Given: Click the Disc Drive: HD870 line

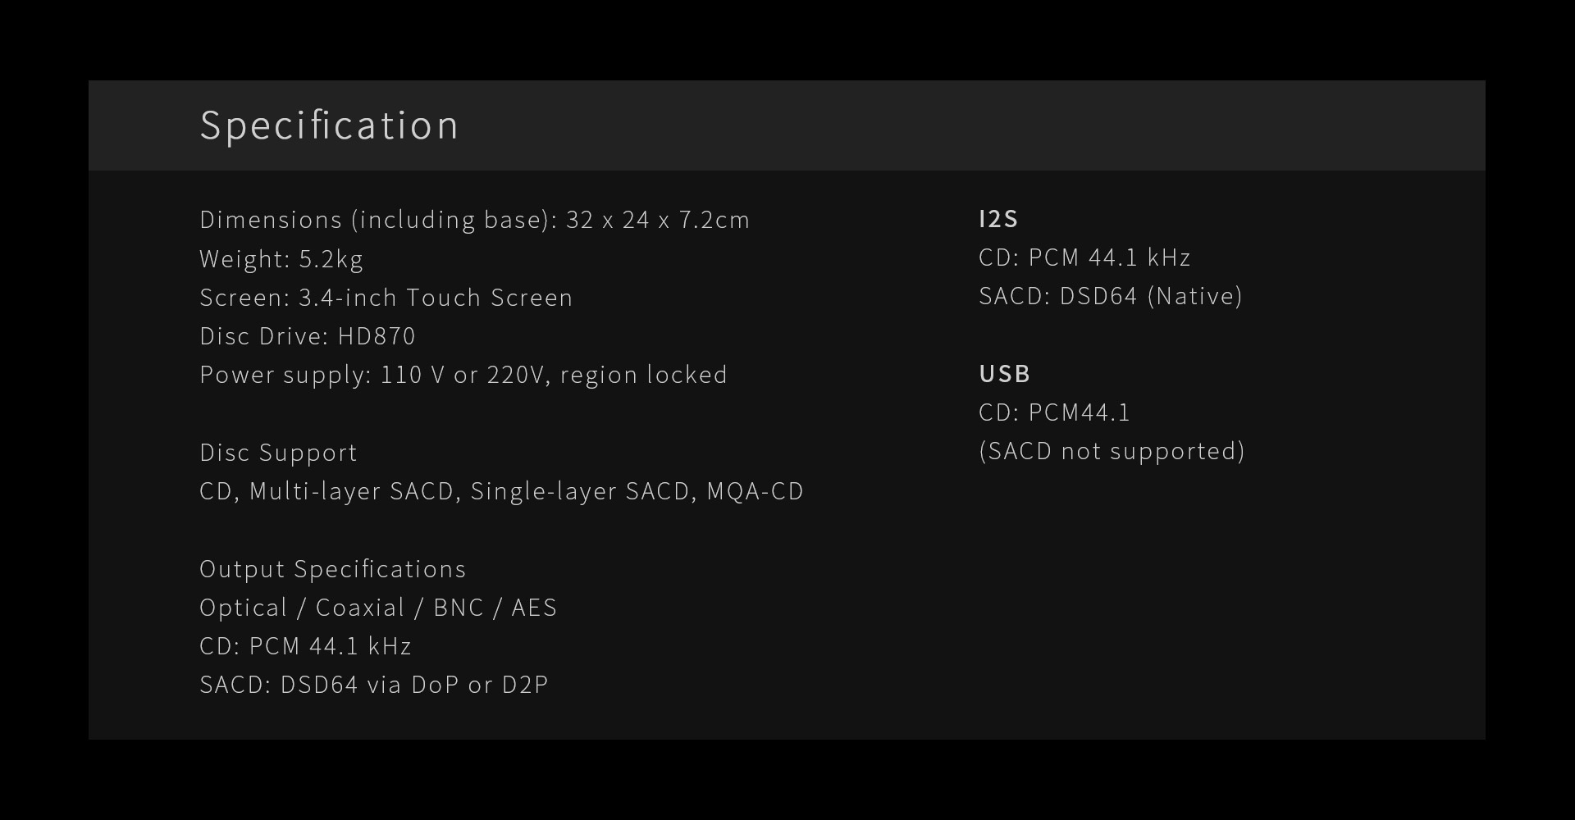Looking at the screenshot, I should (308, 336).
